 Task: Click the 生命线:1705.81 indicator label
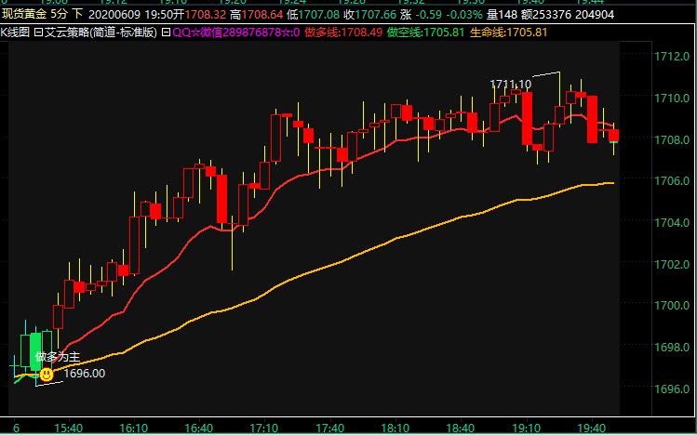click(515, 32)
